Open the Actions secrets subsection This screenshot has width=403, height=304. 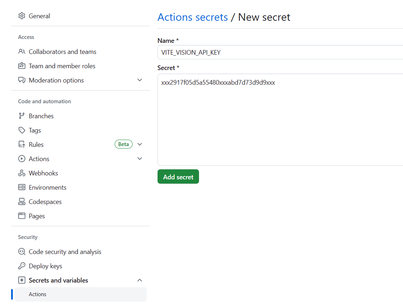(37, 294)
